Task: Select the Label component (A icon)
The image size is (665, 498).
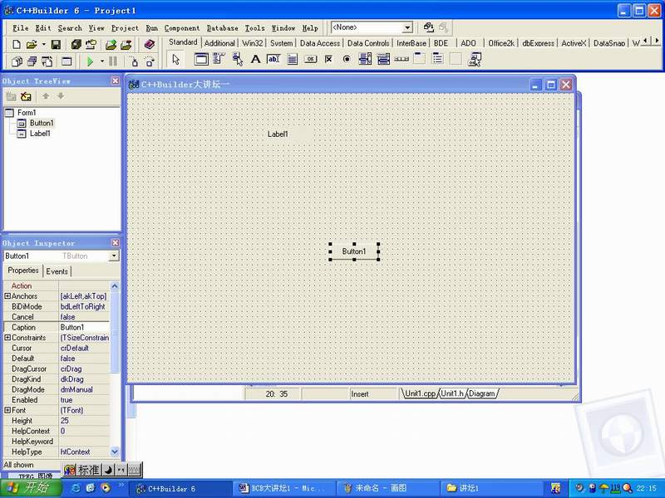Action: pyautogui.click(x=255, y=59)
